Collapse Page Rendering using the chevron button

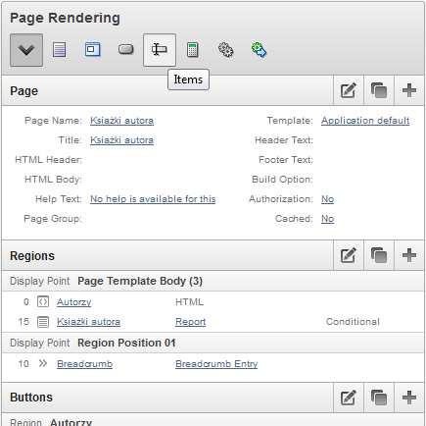coord(26,50)
